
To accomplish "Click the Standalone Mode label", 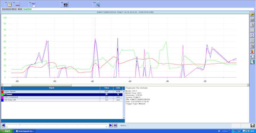I will tap(9, 9).
